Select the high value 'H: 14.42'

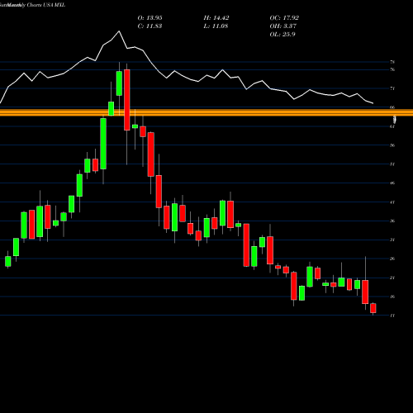(x=216, y=18)
